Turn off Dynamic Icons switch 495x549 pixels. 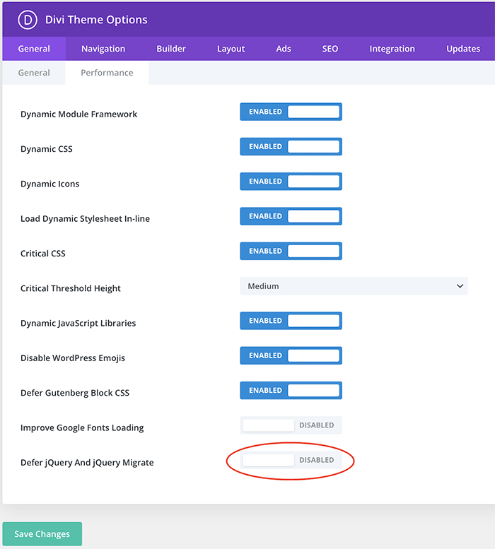point(291,182)
